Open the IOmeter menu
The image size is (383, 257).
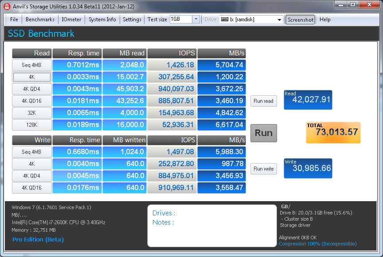tap(71, 19)
